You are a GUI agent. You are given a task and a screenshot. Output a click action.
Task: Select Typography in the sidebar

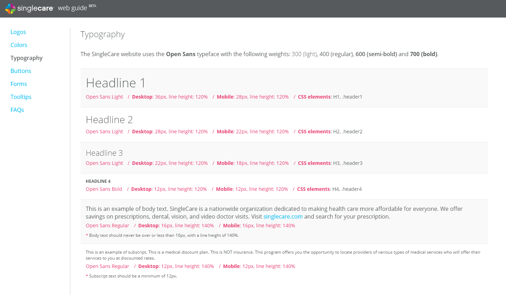pyautogui.click(x=27, y=58)
